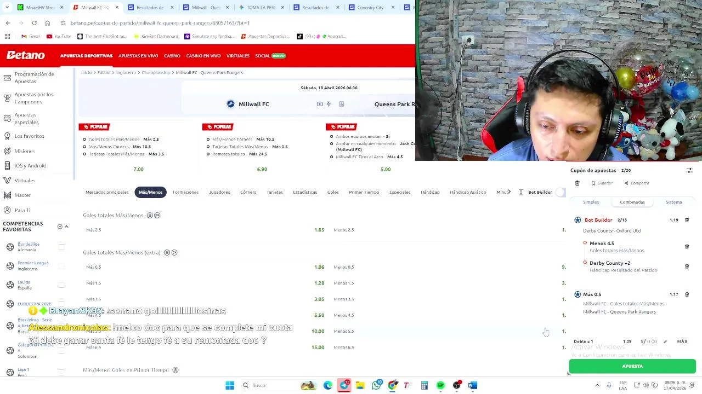702x394 pixels.
Task: Close the MisaelHV Stream browser tab
Action: (x=61, y=8)
